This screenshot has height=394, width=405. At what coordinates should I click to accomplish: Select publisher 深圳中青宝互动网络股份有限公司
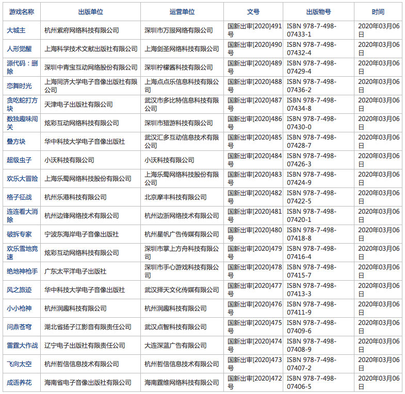coord(91,67)
